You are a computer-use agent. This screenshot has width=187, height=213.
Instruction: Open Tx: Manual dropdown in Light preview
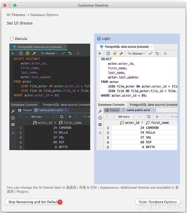click(136, 54)
